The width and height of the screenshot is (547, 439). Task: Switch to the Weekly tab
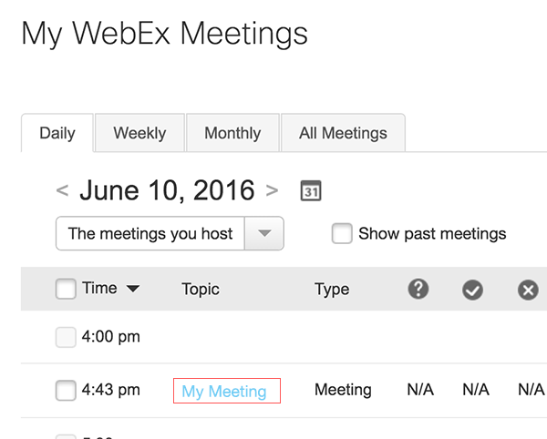139,133
